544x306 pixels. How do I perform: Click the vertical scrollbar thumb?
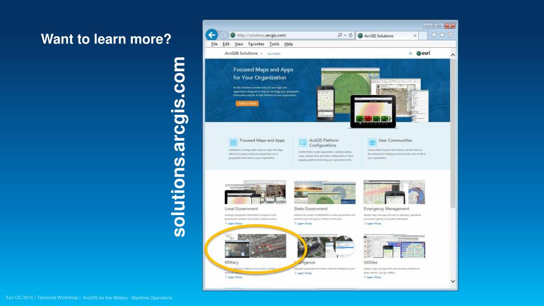tap(453, 133)
